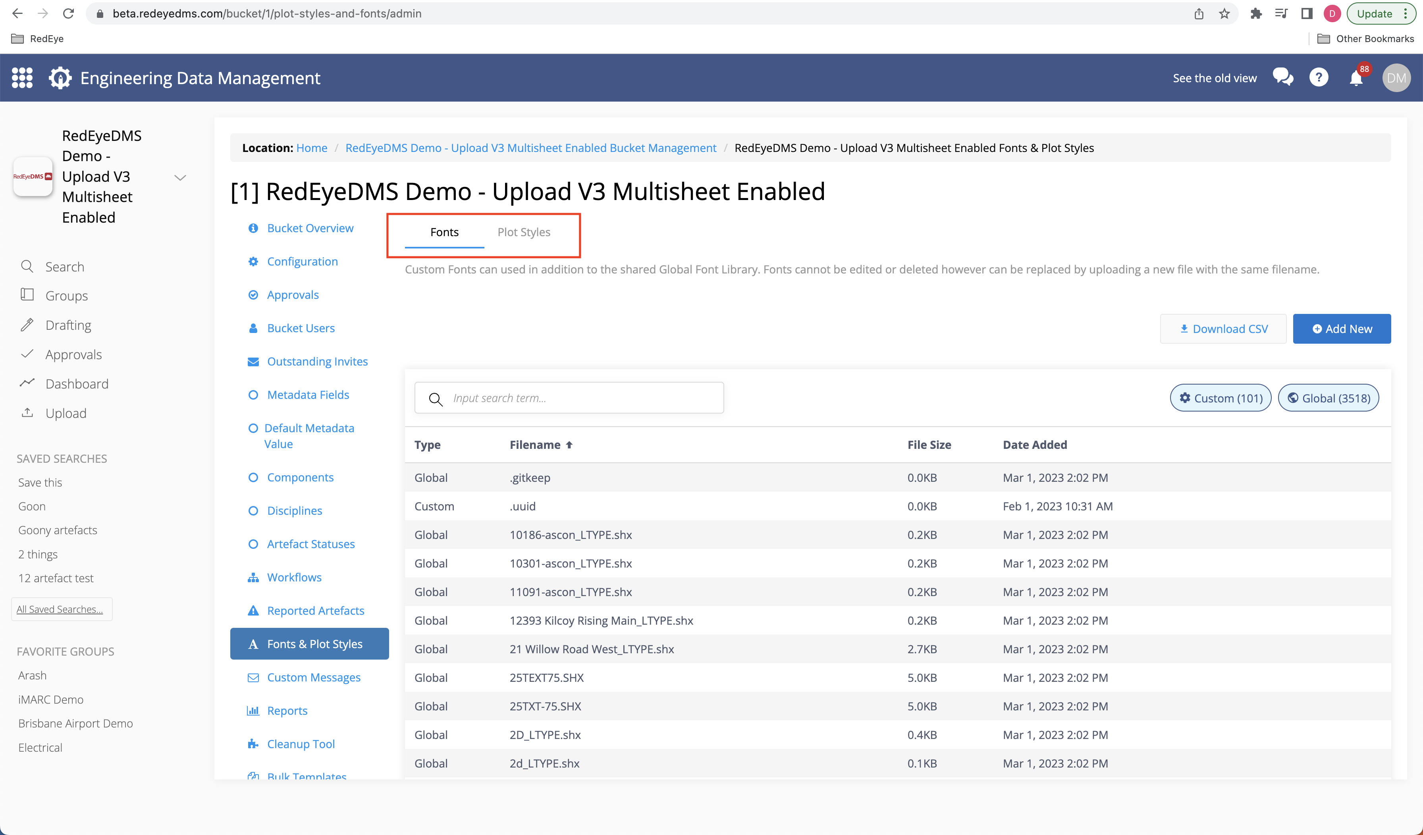Screen dimensions: 1423x835
Task: Sort by the Type column header
Action: pyautogui.click(x=427, y=445)
